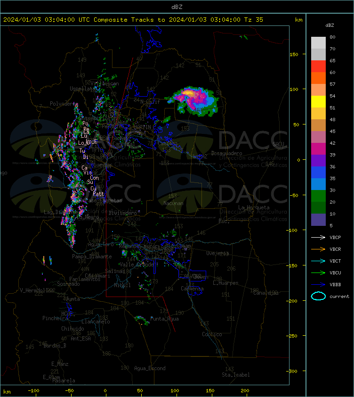Pick the slate swatch between 10 and 5 dBZ

tap(318, 220)
